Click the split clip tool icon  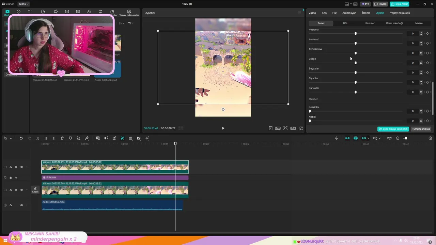[x=37, y=138]
